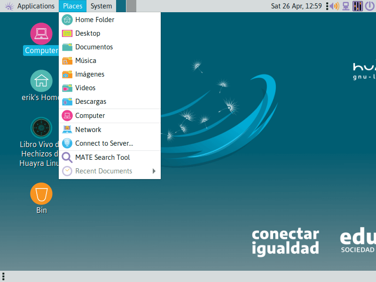Viewport: 376px width, 282px height.
Task: Open Desktop from Places menu
Action: [x=110, y=33]
